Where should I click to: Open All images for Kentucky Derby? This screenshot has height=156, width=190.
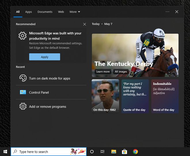coord(121,72)
